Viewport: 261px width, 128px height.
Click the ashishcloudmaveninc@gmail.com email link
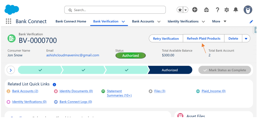(73, 55)
